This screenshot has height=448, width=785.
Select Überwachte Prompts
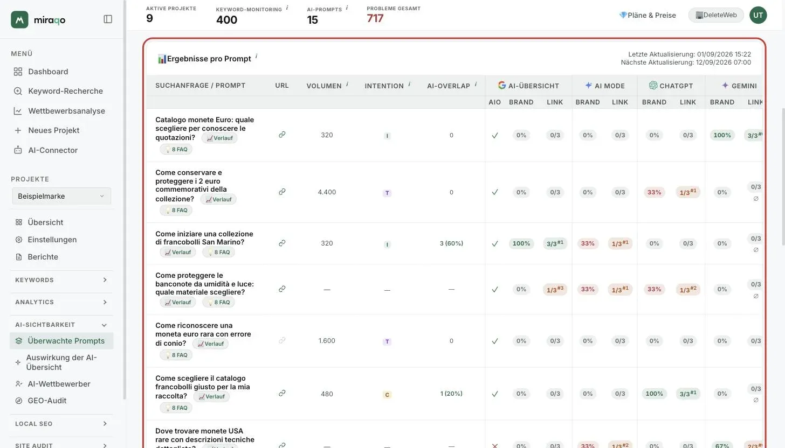pos(61,341)
